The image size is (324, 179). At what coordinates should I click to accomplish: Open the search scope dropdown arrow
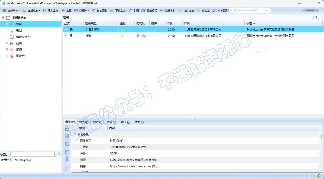pos(267,10)
